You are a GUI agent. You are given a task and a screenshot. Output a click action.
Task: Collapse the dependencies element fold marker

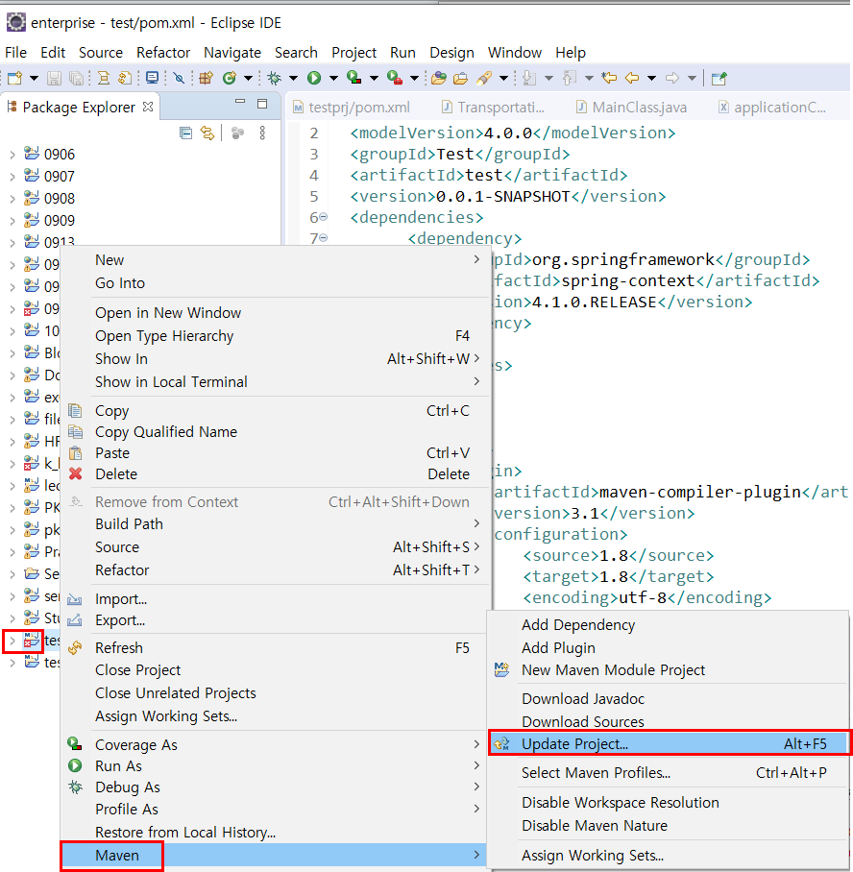[324, 217]
